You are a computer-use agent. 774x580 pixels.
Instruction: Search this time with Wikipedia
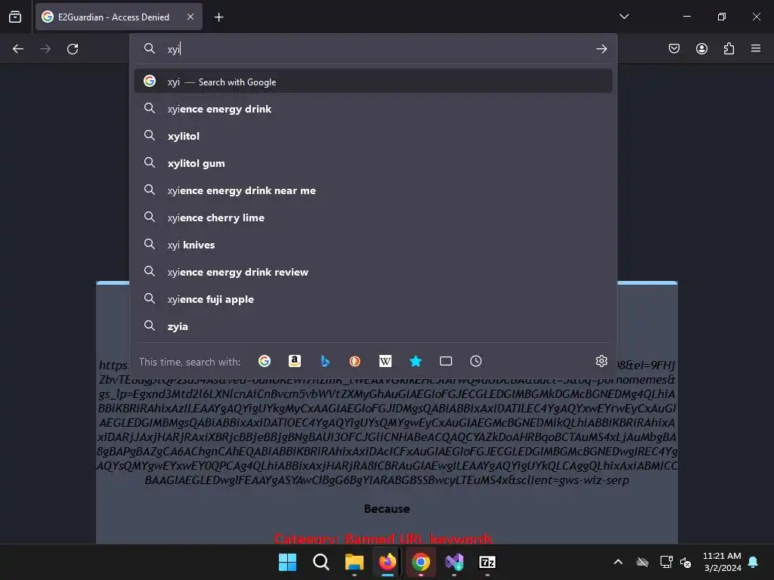tap(385, 361)
